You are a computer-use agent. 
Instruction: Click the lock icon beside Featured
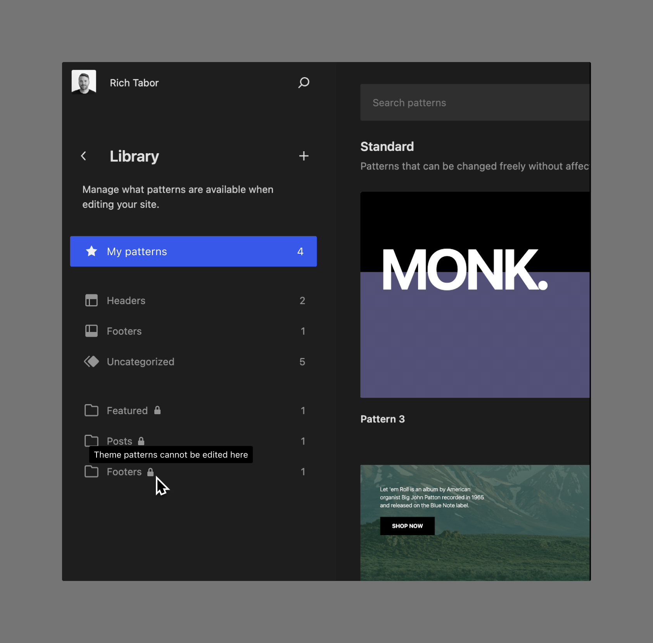[158, 410]
